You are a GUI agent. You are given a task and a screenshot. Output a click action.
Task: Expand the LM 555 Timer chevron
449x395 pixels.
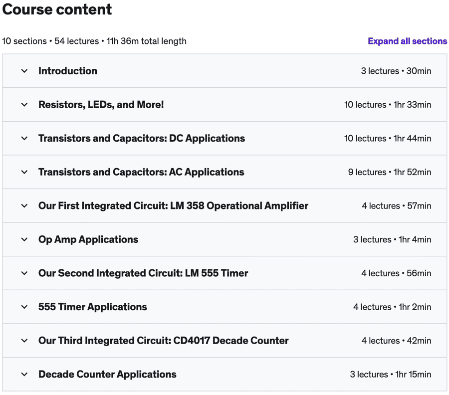point(24,273)
